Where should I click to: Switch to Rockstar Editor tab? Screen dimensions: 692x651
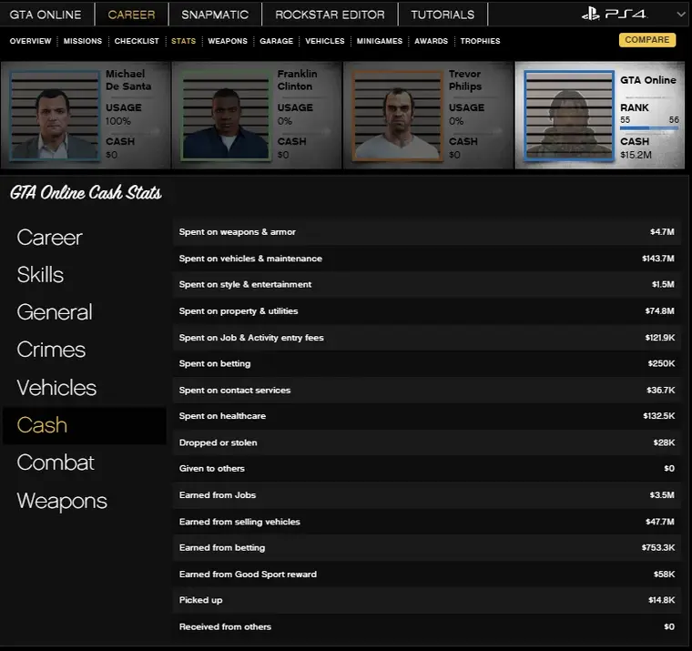[x=330, y=15]
